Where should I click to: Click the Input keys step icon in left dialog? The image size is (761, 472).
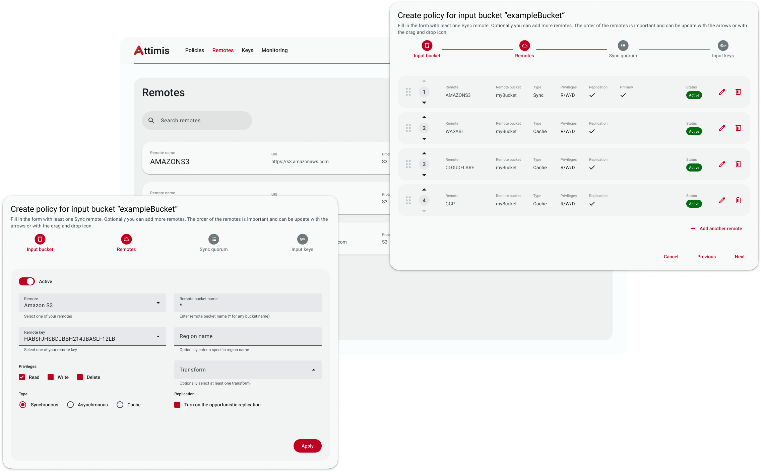pos(302,239)
